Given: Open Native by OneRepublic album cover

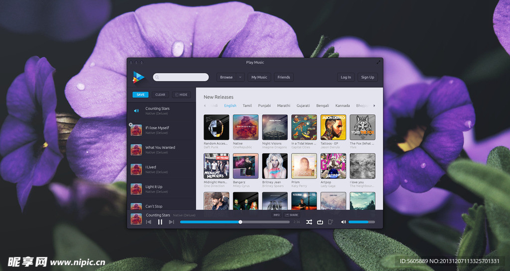Looking at the screenshot, I should [246, 127].
